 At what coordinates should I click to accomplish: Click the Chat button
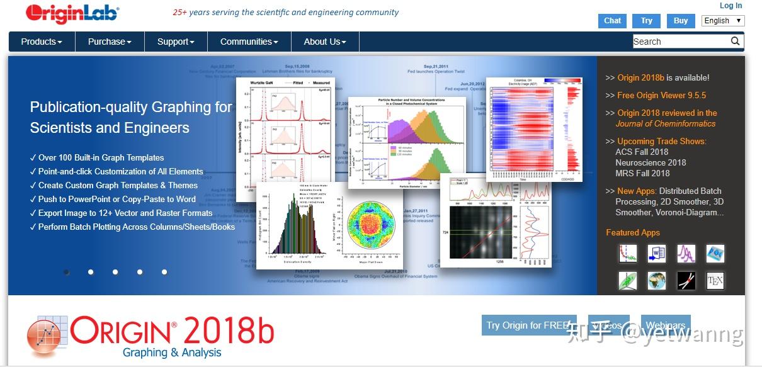[613, 21]
